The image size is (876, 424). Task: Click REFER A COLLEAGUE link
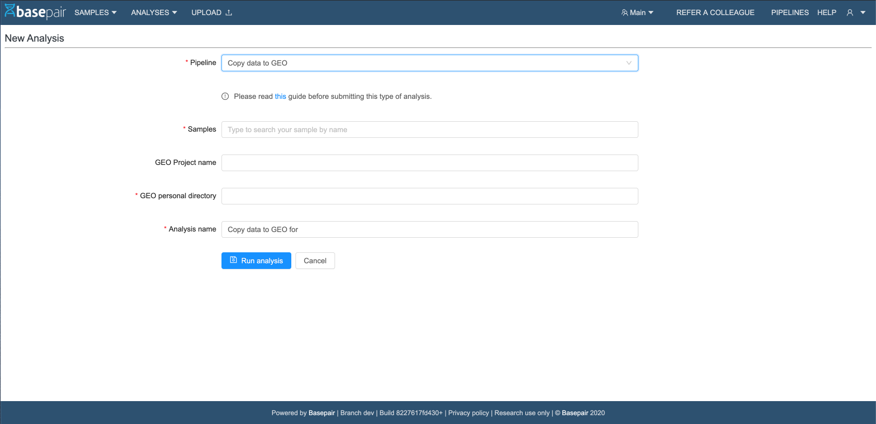(715, 12)
